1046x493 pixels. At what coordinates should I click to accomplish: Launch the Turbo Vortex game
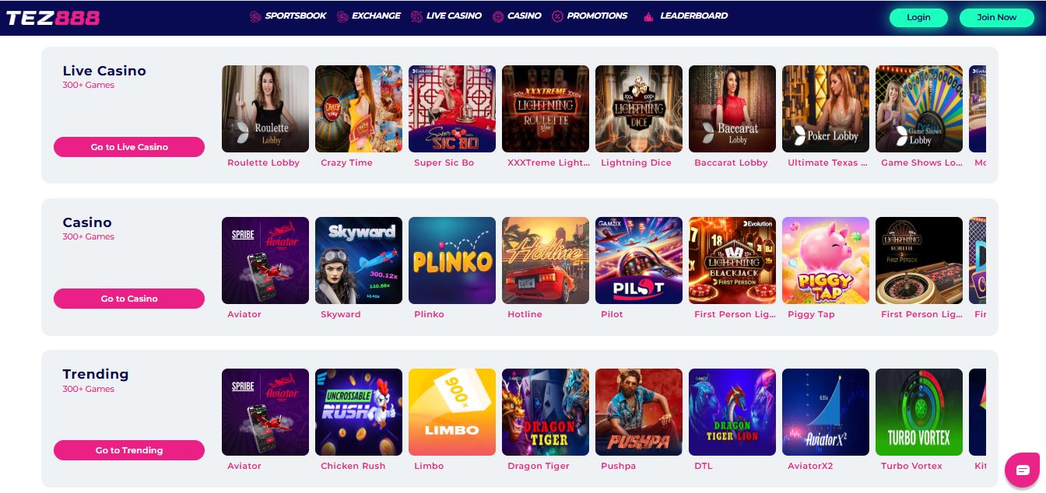[x=919, y=412]
